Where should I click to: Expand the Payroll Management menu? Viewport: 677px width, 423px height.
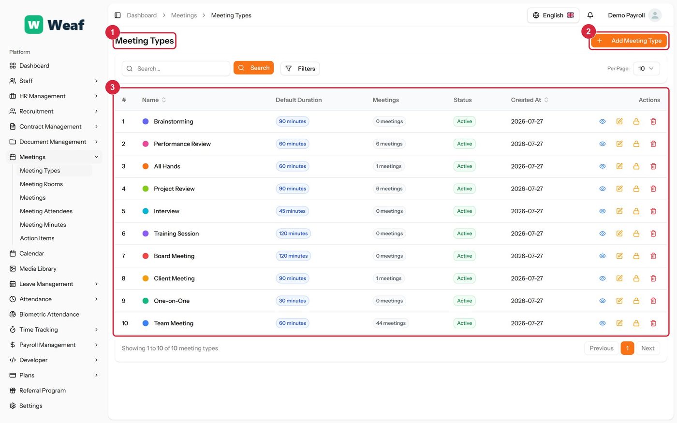point(54,345)
